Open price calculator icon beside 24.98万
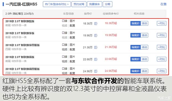The width and height of the screenshot is (172, 101). 96,71
